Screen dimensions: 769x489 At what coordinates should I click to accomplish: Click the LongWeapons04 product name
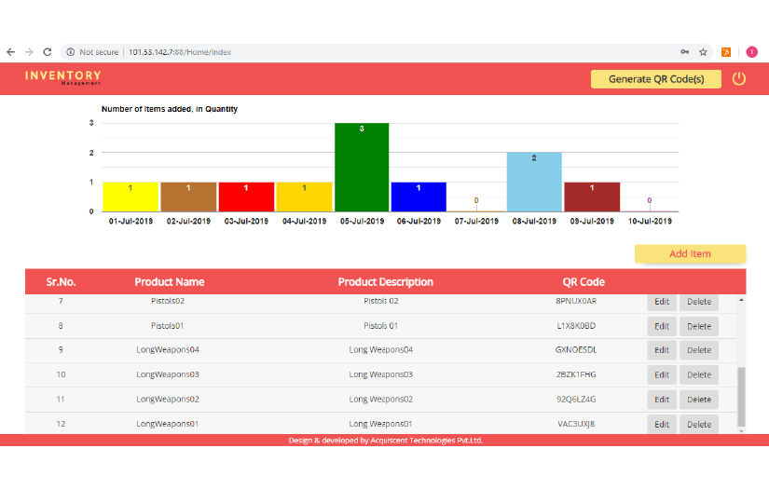(x=168, y=350)
